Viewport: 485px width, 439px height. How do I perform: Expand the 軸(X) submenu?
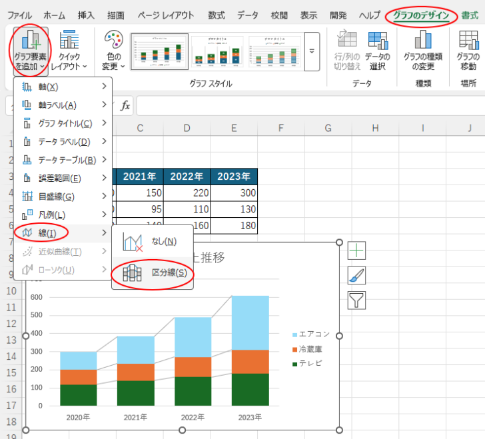pos(63,87)
